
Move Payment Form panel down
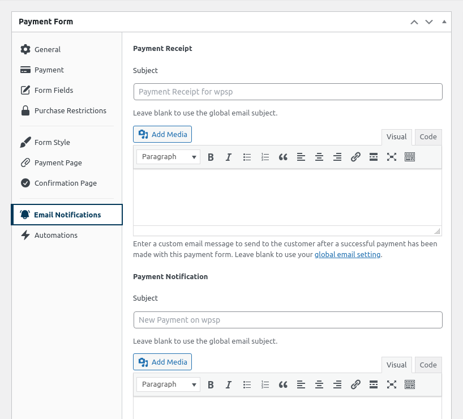tap(429, 22)
